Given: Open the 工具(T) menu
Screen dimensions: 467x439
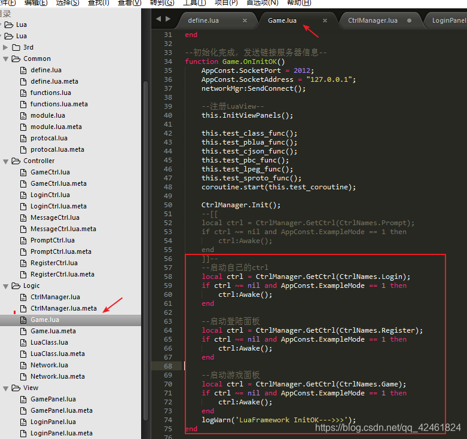Looking at the screenshot, I should (194, 3).
